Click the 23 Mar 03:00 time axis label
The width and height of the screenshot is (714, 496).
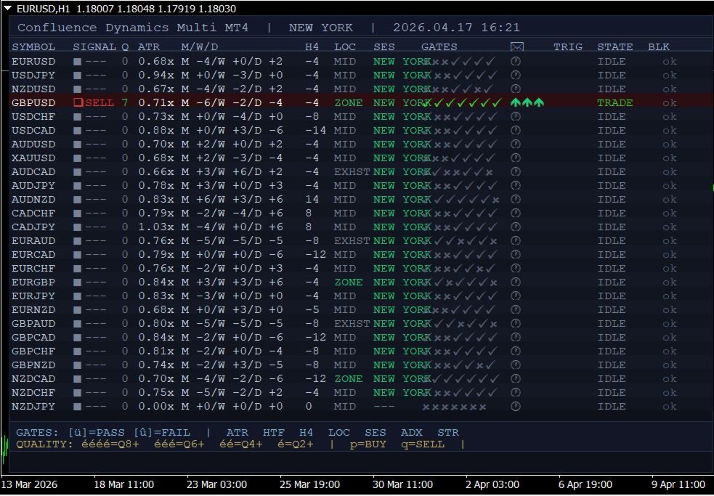216,484
